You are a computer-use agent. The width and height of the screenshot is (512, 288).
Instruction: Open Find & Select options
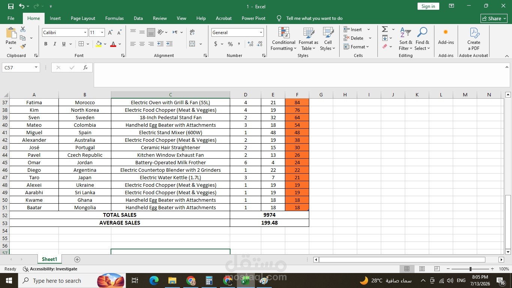pyautogui.click(x=422, y=39)
